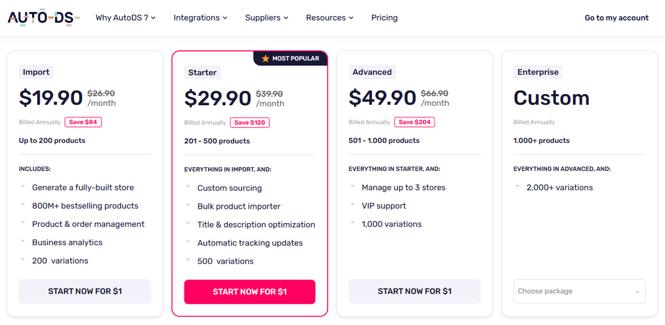
Task: Select the Pricing menu item
Action: pos(384,17)
